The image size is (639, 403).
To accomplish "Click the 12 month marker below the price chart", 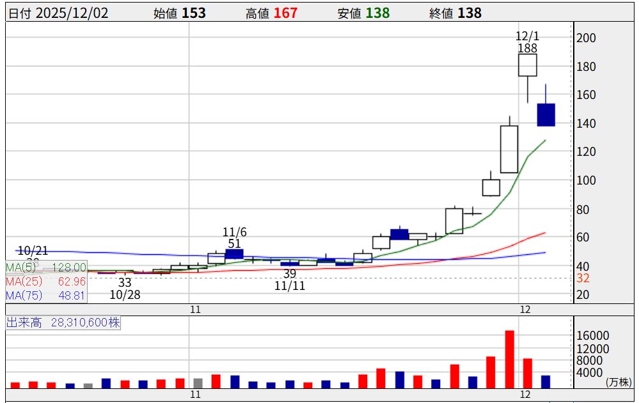I will [526, 309].
